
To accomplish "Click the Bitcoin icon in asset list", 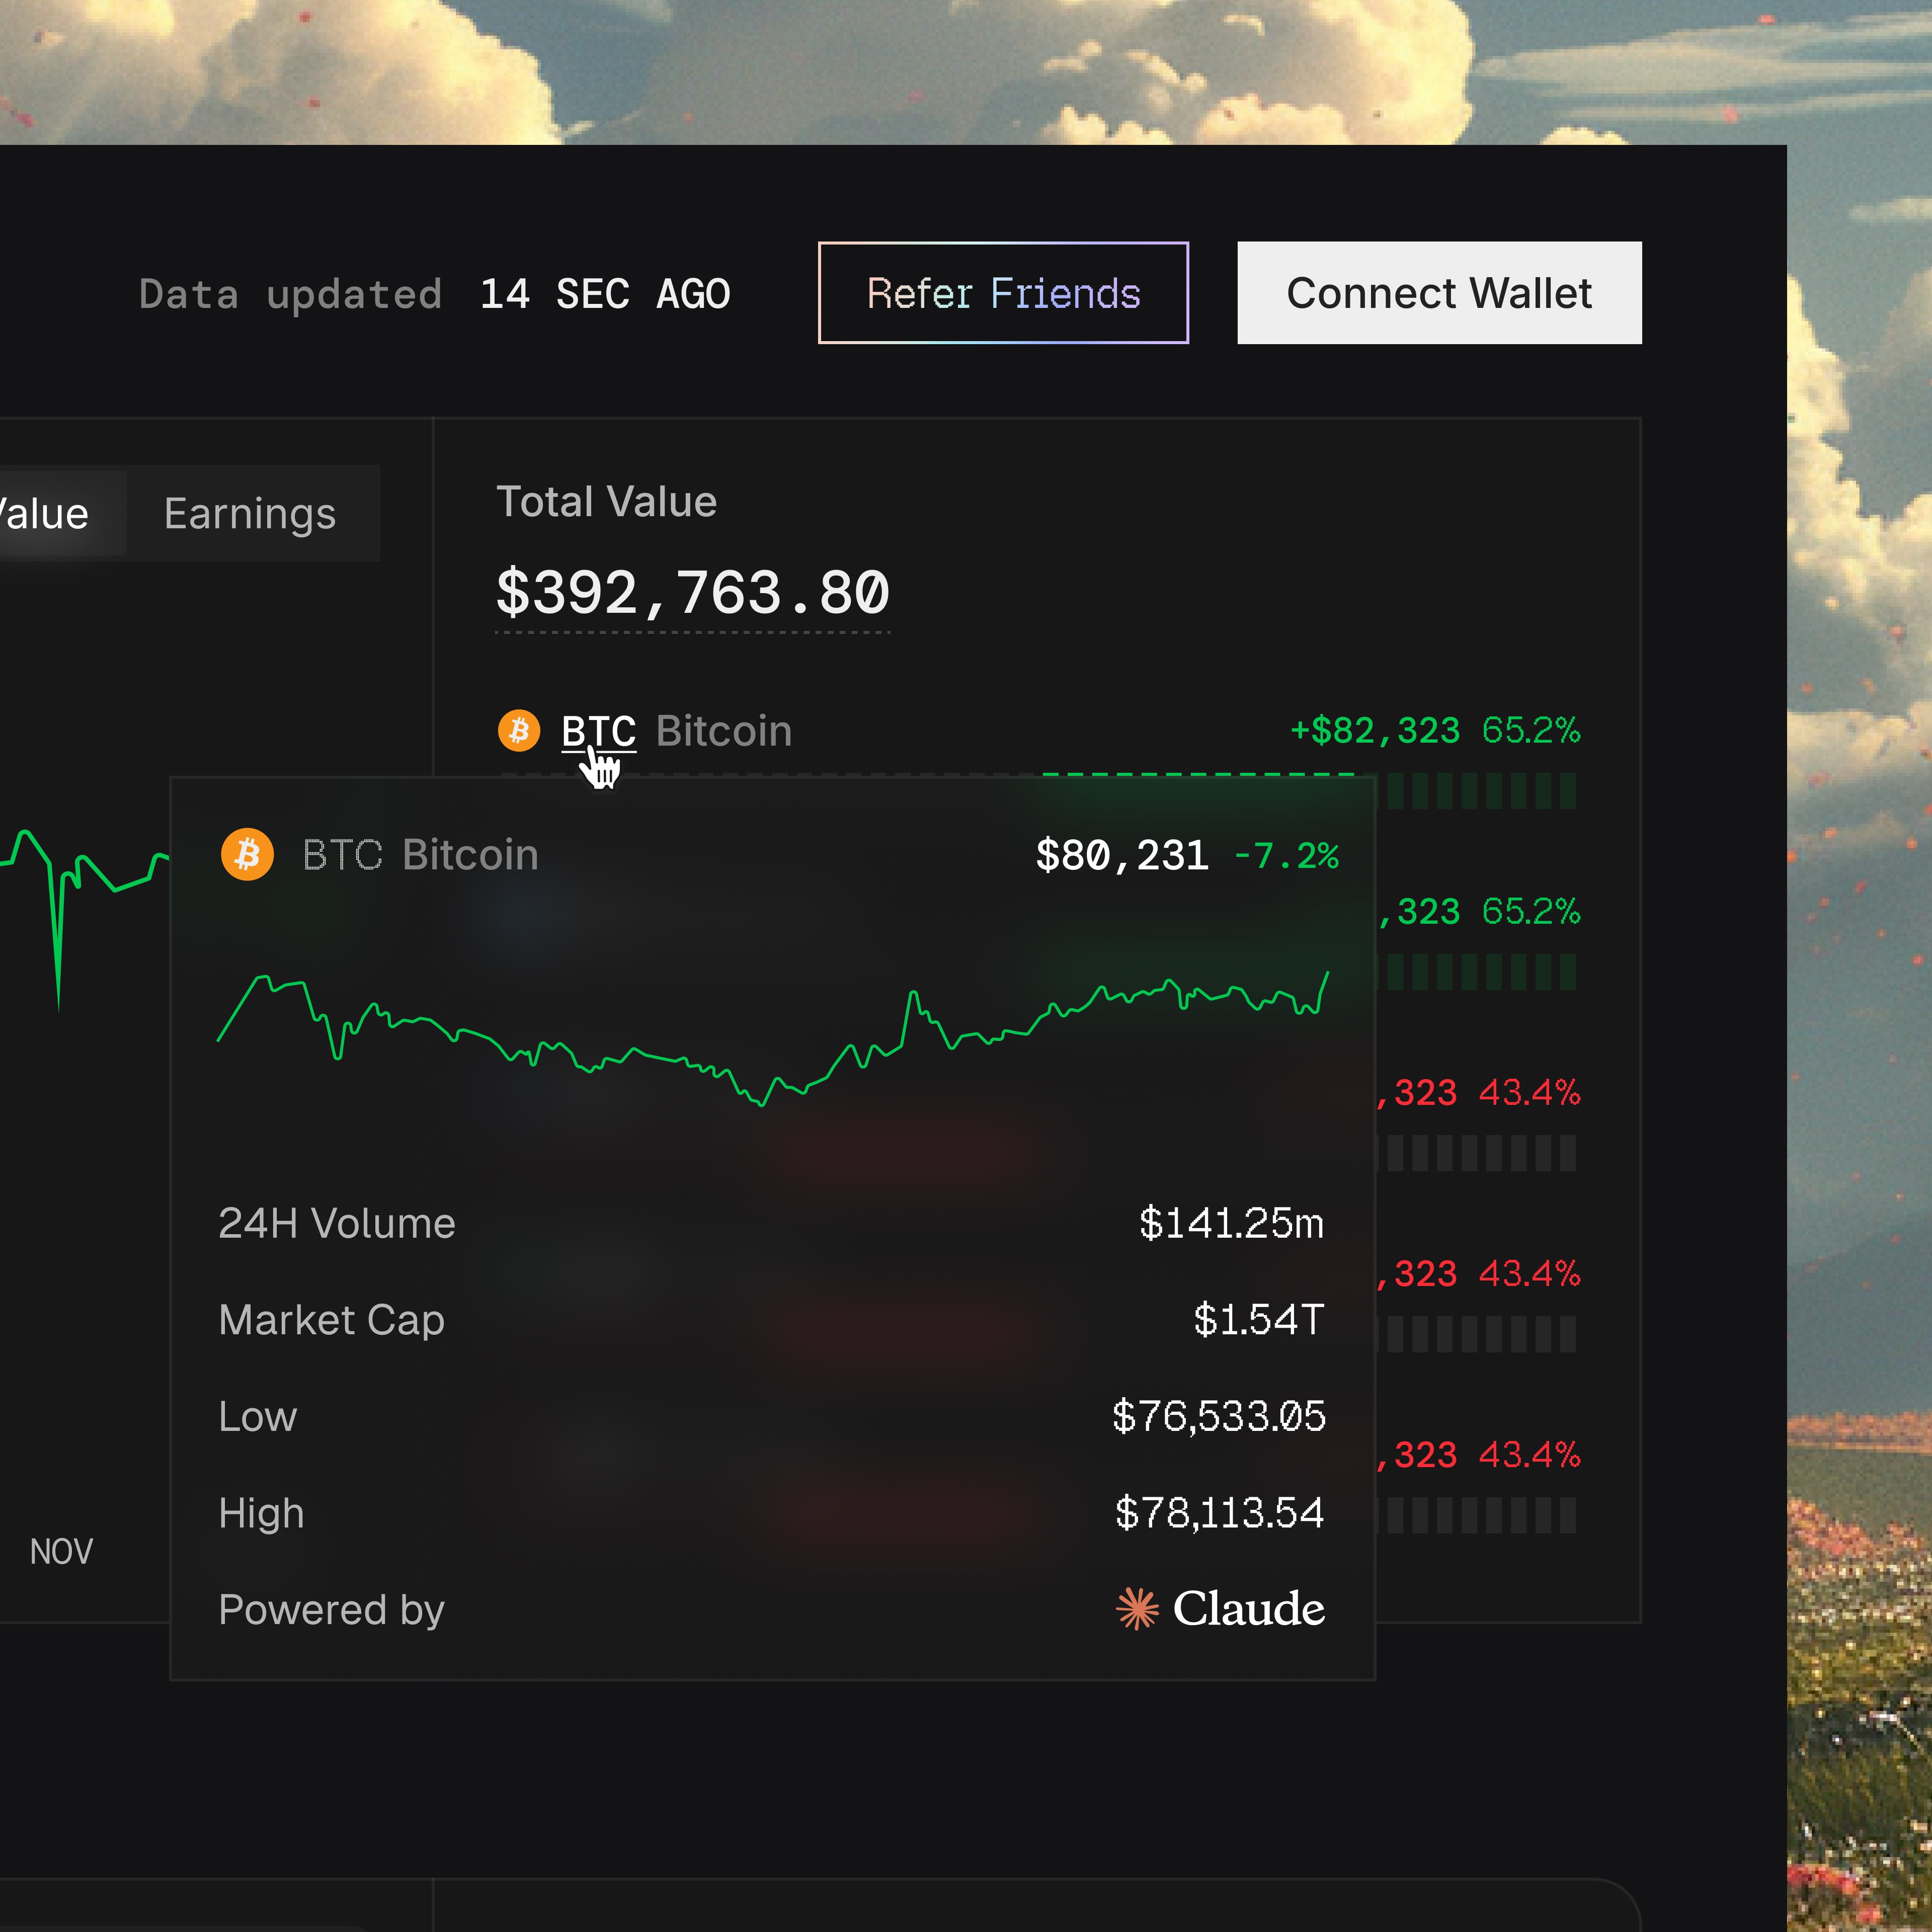I will pos(518,730).
